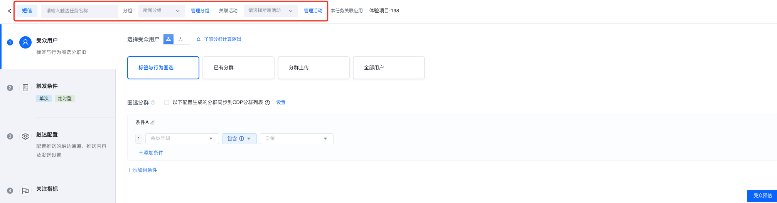Click the 关注指标 flag icon
777x203 pixels.
tap(25, 191)
